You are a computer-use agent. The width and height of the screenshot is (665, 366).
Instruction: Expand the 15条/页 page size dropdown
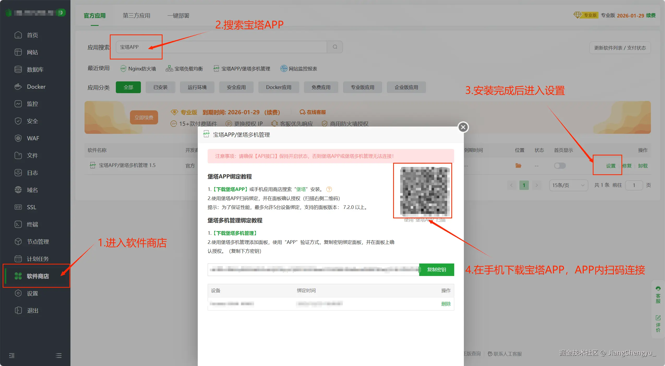568,185
